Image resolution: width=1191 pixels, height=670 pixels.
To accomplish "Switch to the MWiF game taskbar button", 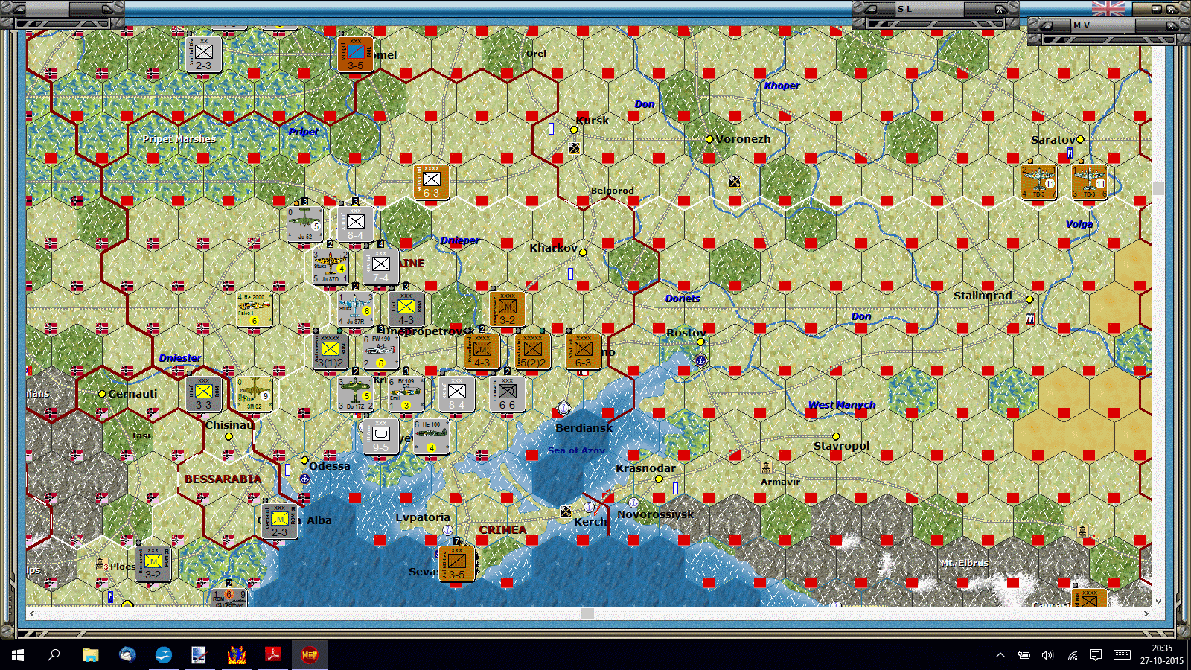I will [x=310, y=655].
